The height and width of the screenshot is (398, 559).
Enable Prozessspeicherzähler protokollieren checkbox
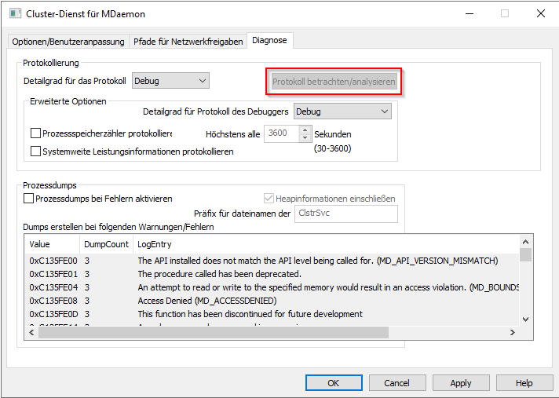click(35, 134)
